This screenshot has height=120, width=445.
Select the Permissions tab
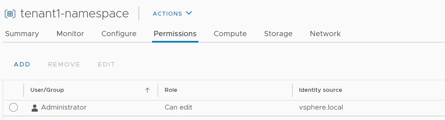point(175,34)
